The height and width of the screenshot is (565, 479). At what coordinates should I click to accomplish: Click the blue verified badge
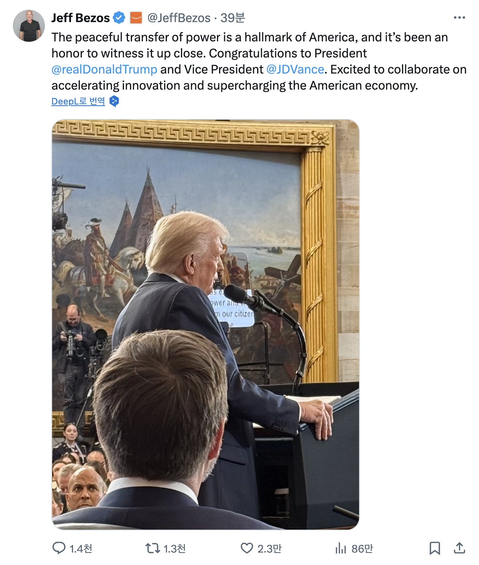point(119,18)
